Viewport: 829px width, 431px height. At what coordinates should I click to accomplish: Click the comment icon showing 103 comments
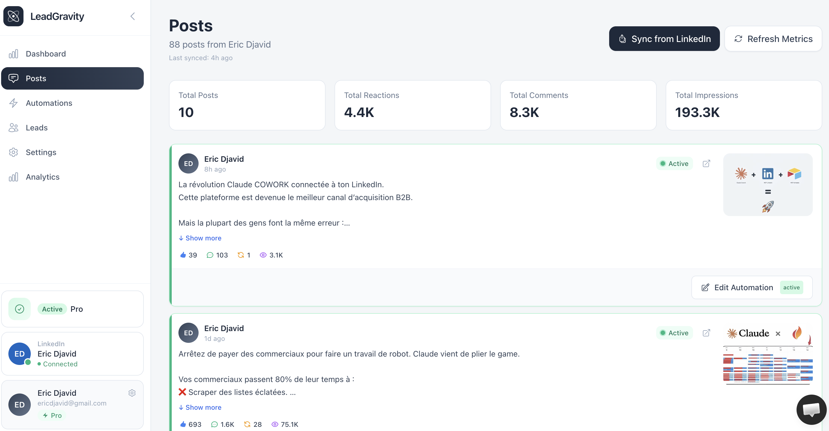(x=211, y=255)
